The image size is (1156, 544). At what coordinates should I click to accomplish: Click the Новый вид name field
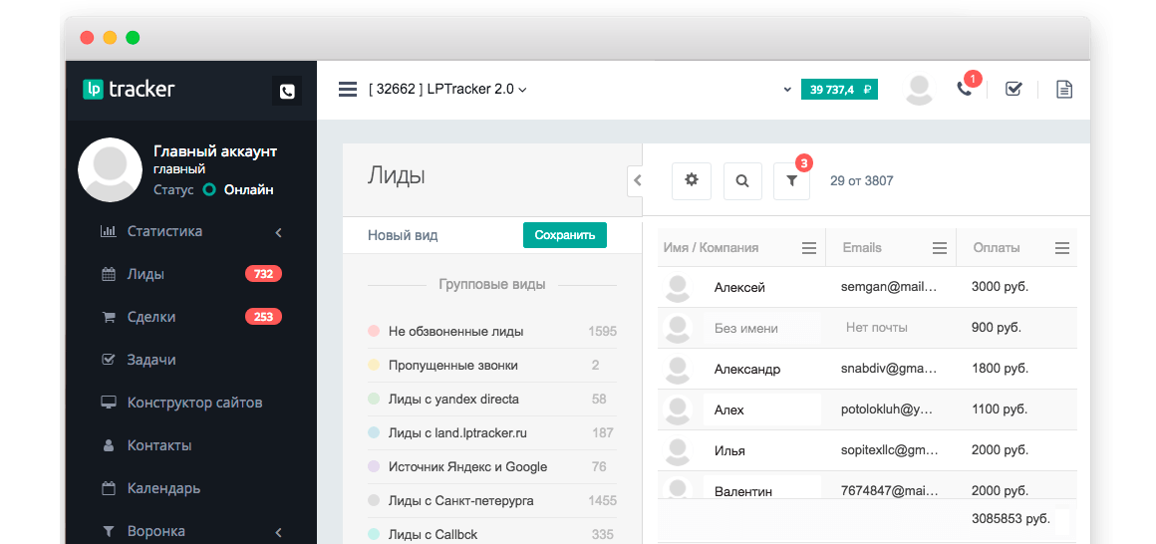tap(438, 235)
